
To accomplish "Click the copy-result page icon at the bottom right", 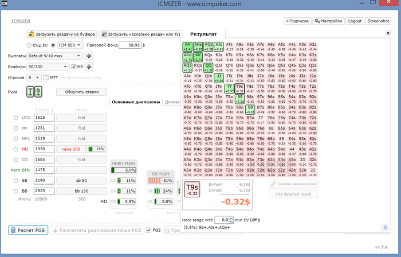I will pos(385,227).
